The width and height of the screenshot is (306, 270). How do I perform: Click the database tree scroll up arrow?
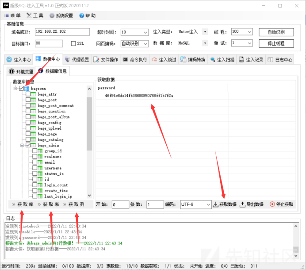point(89,89)
